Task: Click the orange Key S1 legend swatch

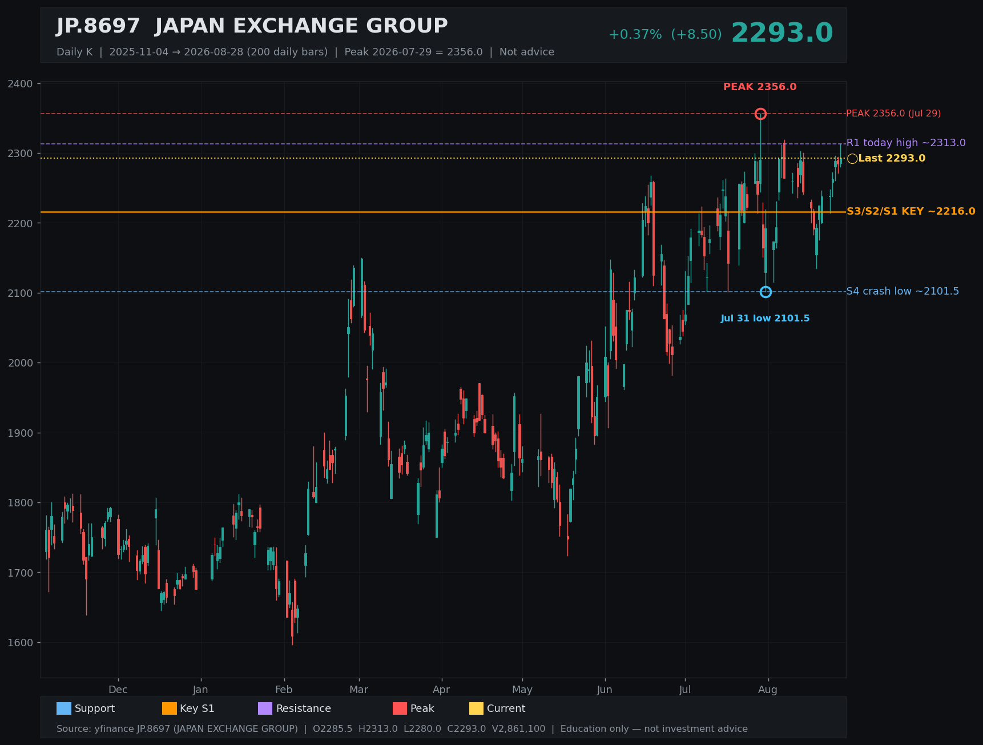Action: coord(170,708)
